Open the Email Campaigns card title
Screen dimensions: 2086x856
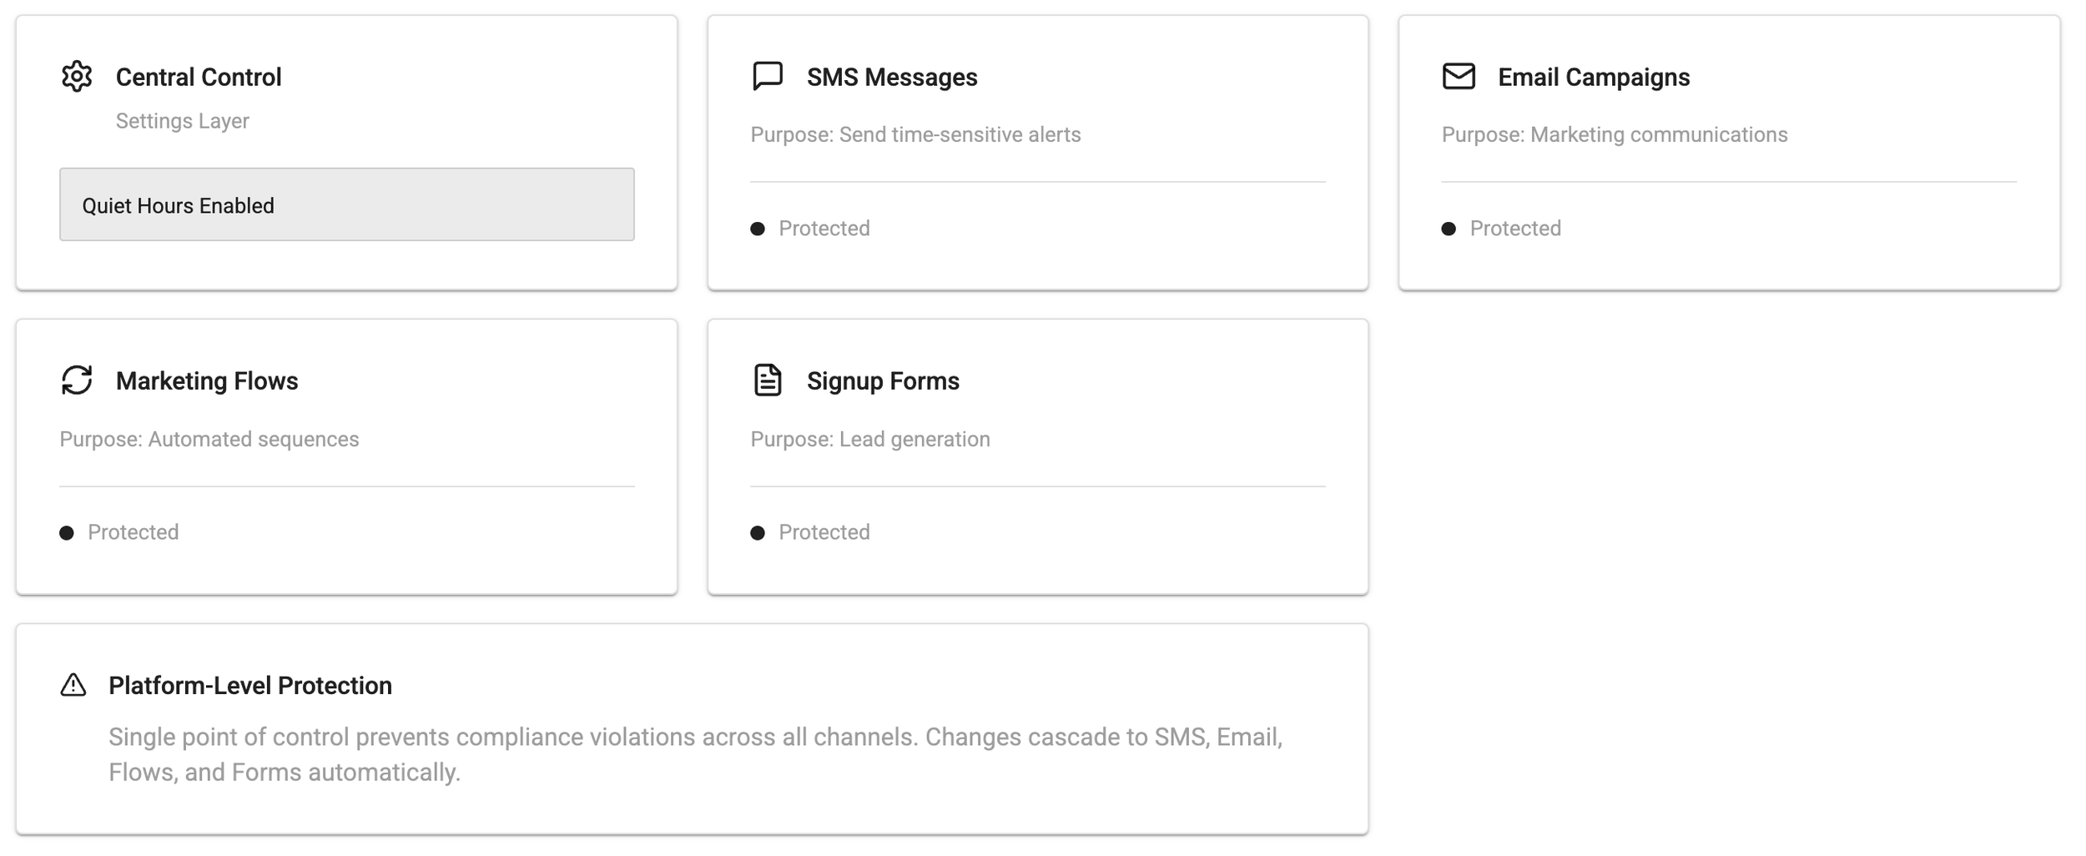tap(1593, 78)
